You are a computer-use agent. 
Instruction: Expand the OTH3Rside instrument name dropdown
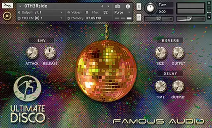coord(20,6)
